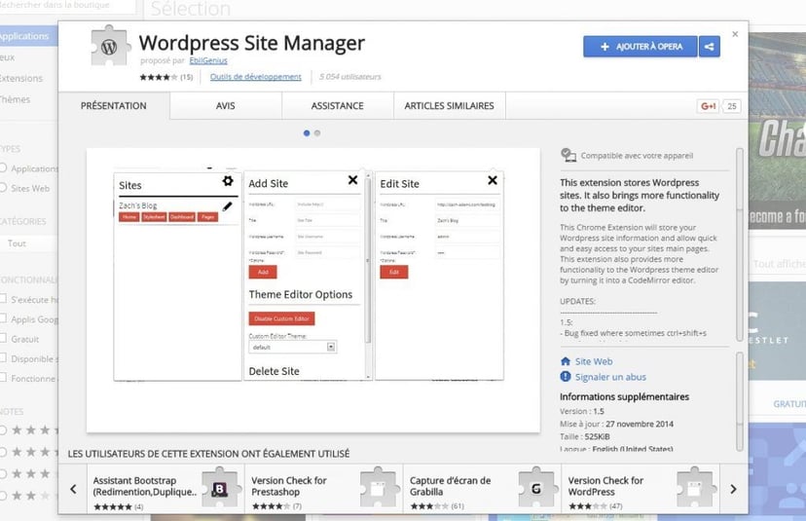Show previous related extensions arrow
The height and width of the screenshot is (521, 806).
point(73,489)
